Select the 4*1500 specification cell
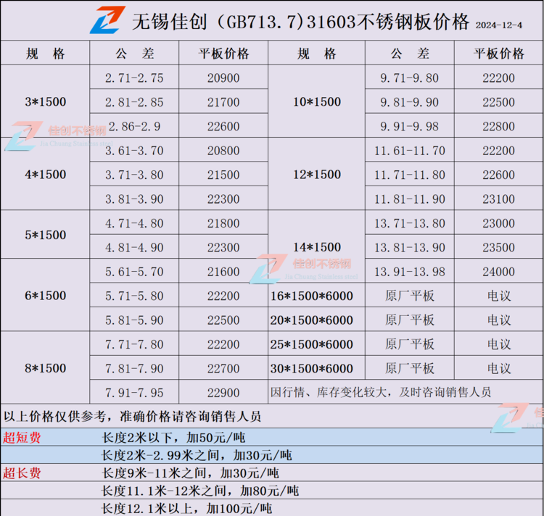The height and width of the screenshot is (516, 544). pyautogui.click(x=45, y=174)
